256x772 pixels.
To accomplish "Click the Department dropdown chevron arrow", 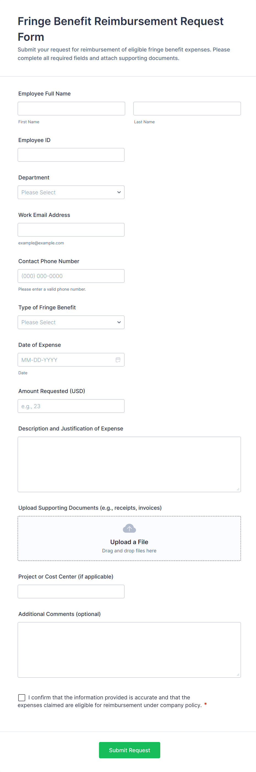I will tap(119, 192).
